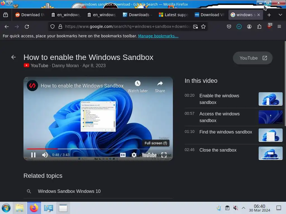Enter full screen in video player
This screenshot has height=214, width=286.
164,155
